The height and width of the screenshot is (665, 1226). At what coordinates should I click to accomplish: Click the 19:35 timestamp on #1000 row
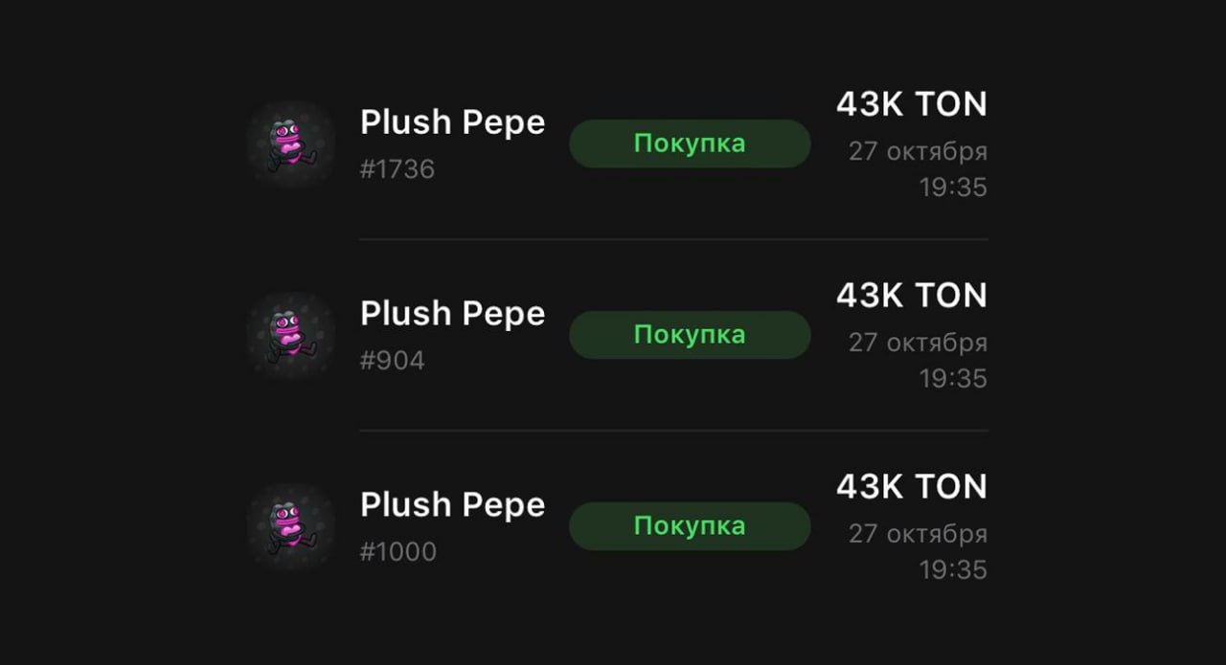953,570
